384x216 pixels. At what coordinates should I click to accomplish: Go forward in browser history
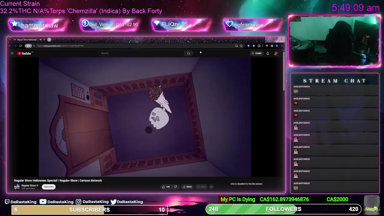[x=15, y=46]
